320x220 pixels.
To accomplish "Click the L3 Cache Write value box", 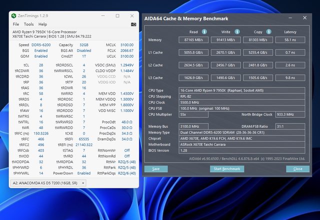I will tap(227, 78).
